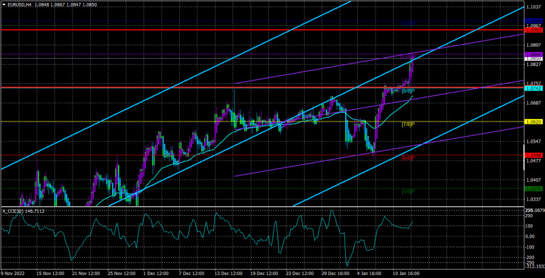Viewport: 545px width, 278px height.
Task: Select the [8/8]P Murray level label
Action: [x=408, y=91]
